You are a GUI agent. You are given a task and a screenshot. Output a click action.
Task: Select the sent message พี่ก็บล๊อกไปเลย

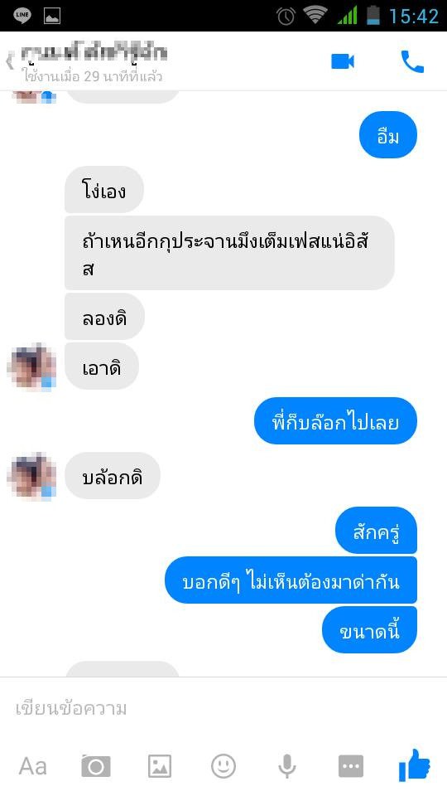click(x=335, y=421)
